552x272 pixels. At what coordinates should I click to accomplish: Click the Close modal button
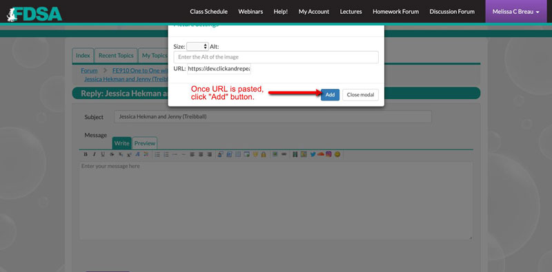(x=360, y=94)
